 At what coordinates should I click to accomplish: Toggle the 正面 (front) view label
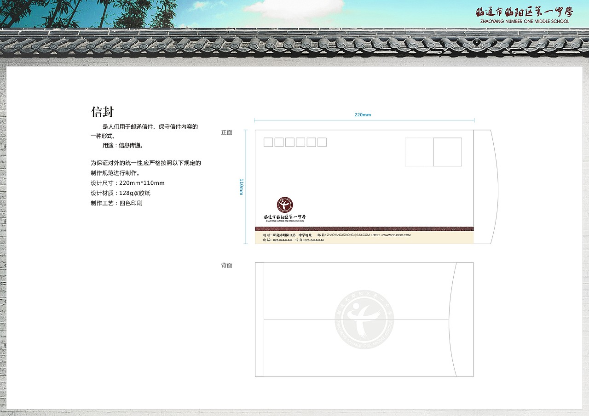click(x=227, y=132)
